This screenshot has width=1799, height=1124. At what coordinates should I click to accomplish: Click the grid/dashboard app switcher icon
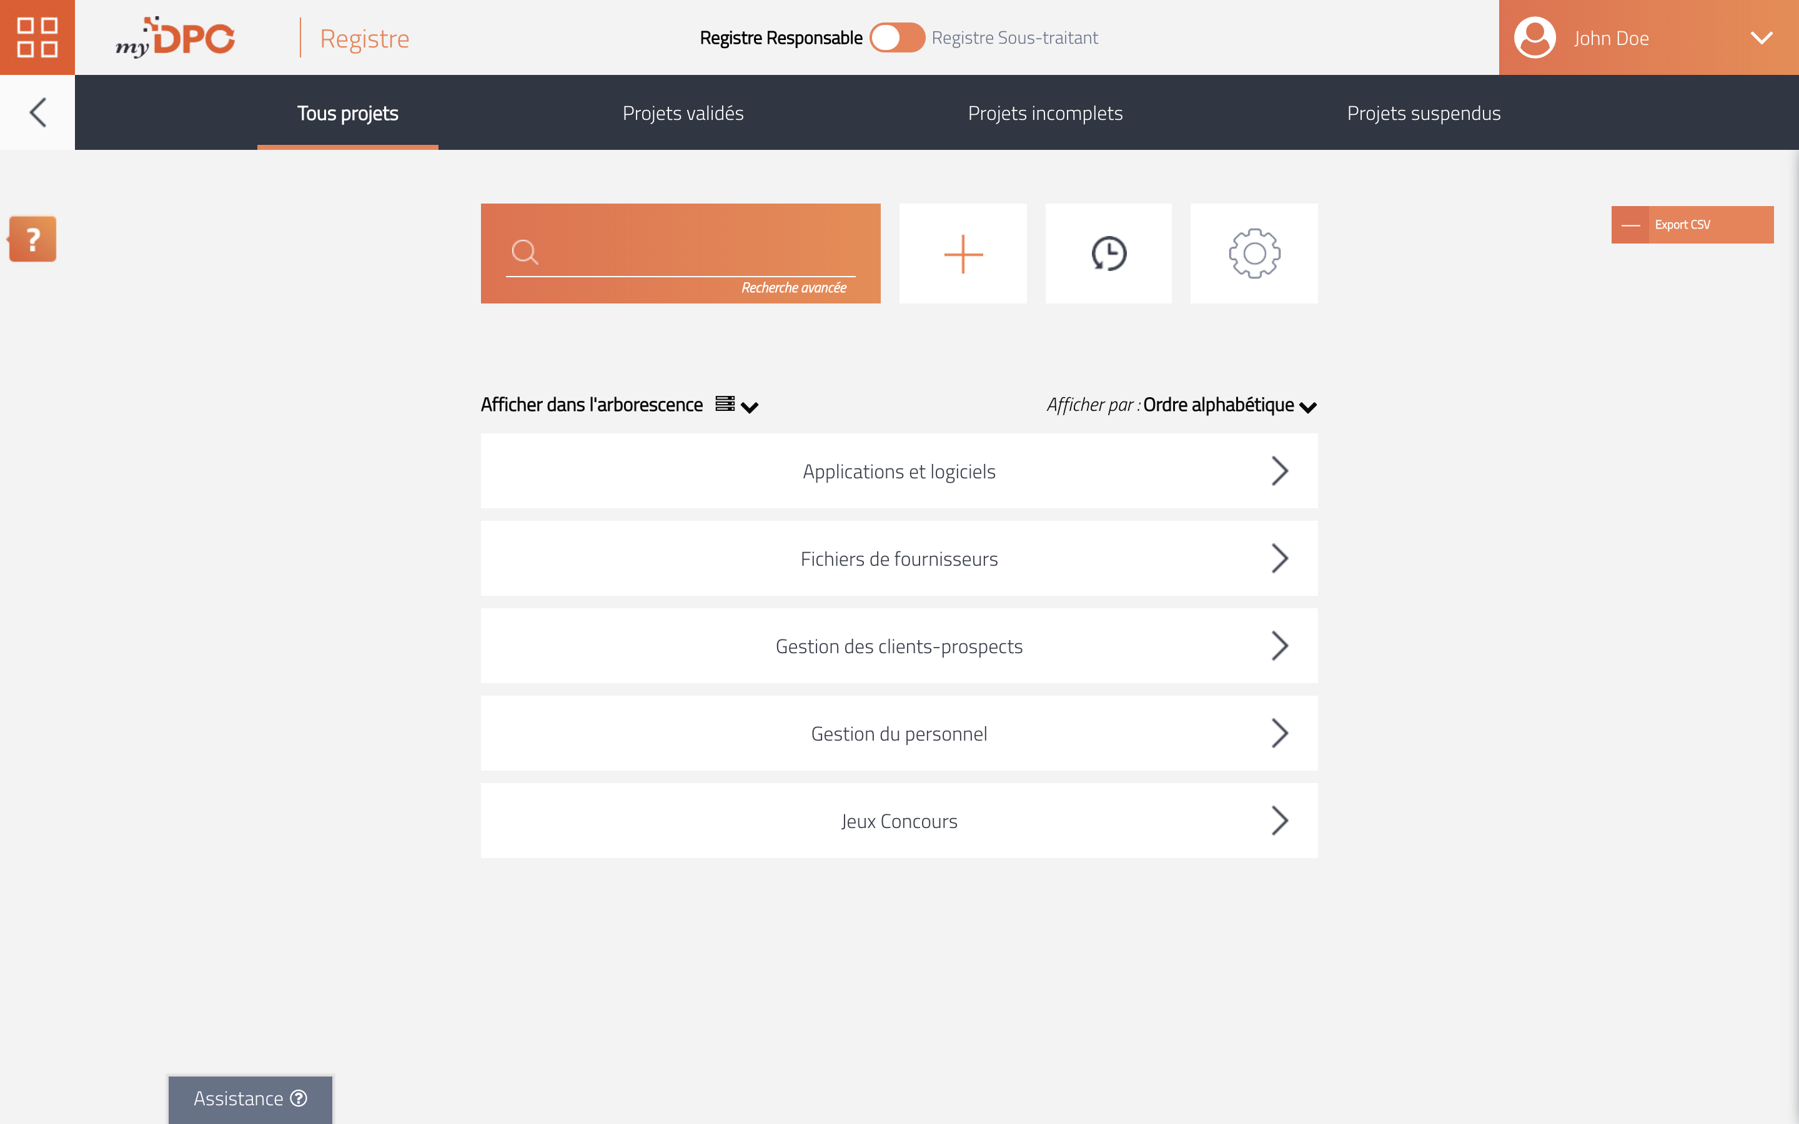point(36,36)
